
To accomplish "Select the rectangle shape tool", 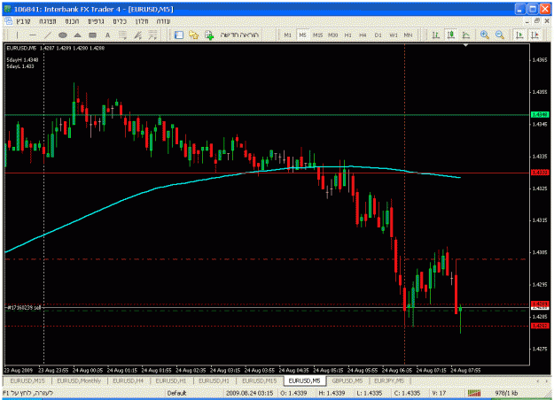I will pos(92,35).
